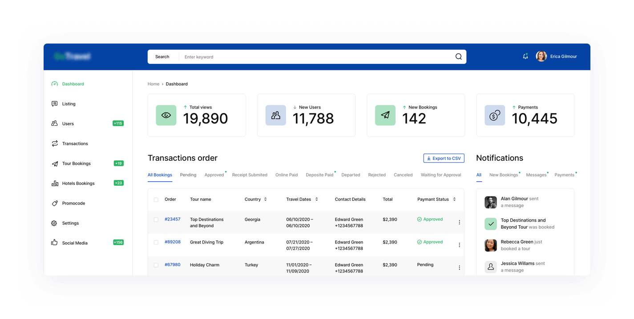Open Settings gear icon in sidebar

tap(54, 223)
